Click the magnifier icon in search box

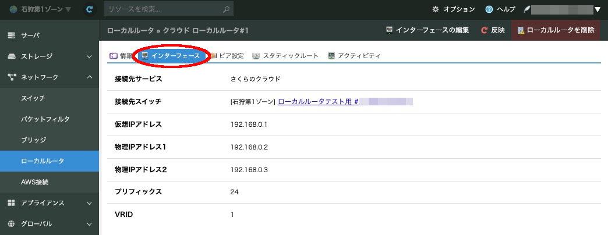click(x=226, y=9)
